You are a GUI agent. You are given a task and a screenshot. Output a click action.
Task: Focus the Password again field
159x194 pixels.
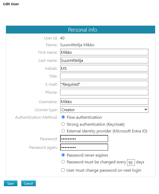click(84, 147)
